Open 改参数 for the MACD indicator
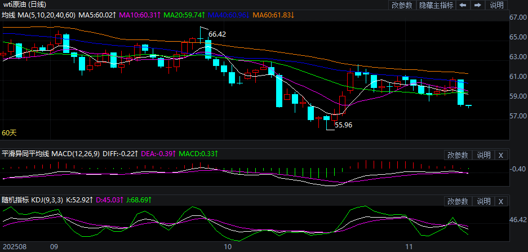528x252 pixels. (458, 155)
